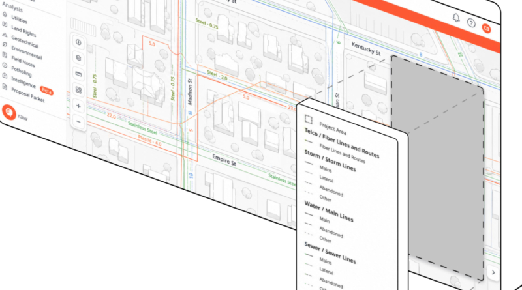Open the Intelligence menu item
Screen dimensions: 522x290
point(23,82)
